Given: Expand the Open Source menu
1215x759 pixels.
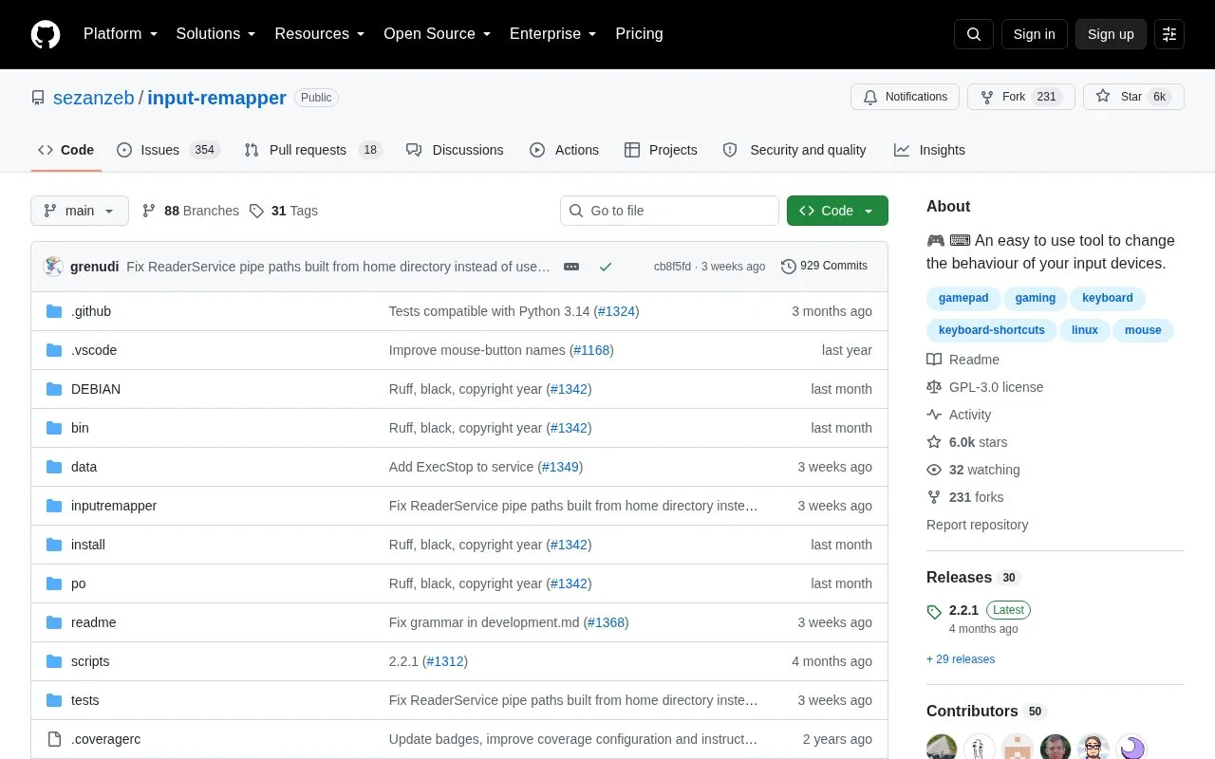Looking at the screenshot, I should click(438, 34).
